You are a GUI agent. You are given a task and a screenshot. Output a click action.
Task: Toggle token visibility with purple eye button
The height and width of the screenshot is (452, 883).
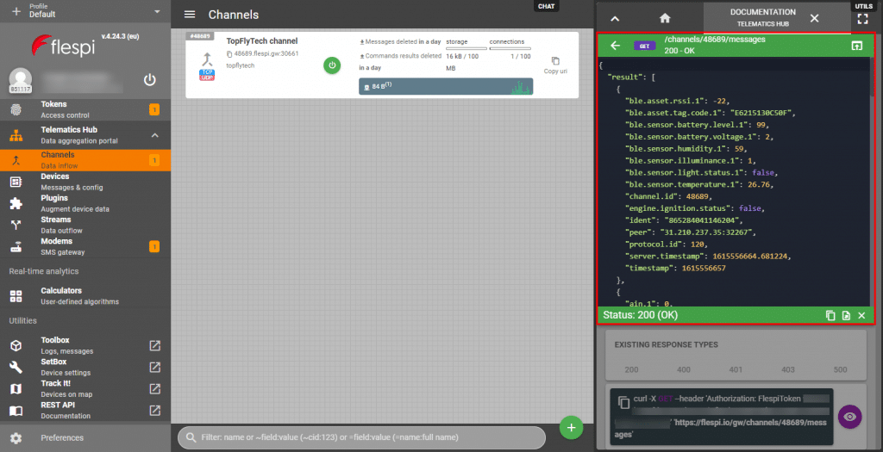[849, 418]
